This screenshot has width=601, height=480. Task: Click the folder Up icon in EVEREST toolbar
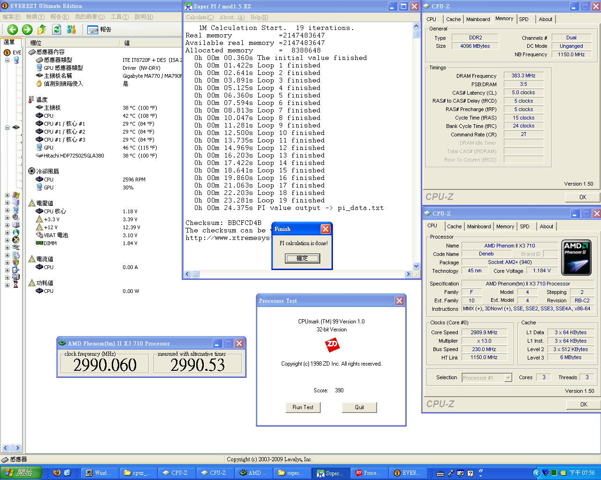click(42, 30)
